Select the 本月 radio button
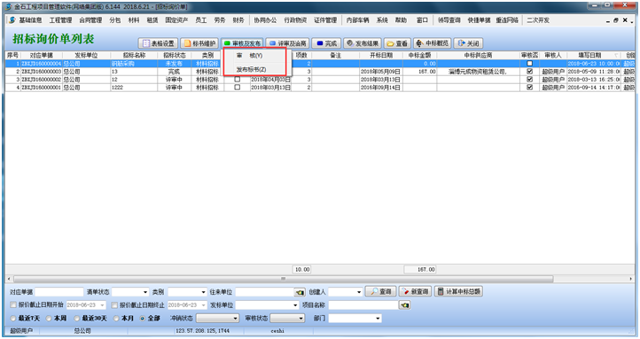 pyautogui.click(x=116, y=319)
